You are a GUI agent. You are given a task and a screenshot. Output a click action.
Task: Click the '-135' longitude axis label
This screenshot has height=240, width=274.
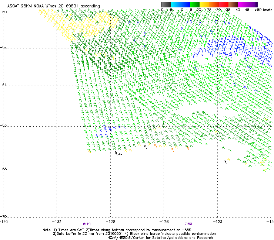(x=4, y=222)
